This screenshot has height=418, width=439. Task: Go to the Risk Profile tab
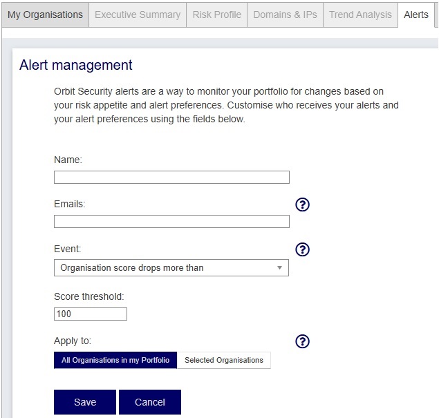coord(216,15)
